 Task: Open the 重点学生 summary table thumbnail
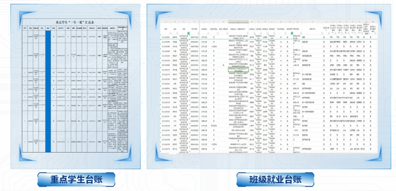(76, 85)
